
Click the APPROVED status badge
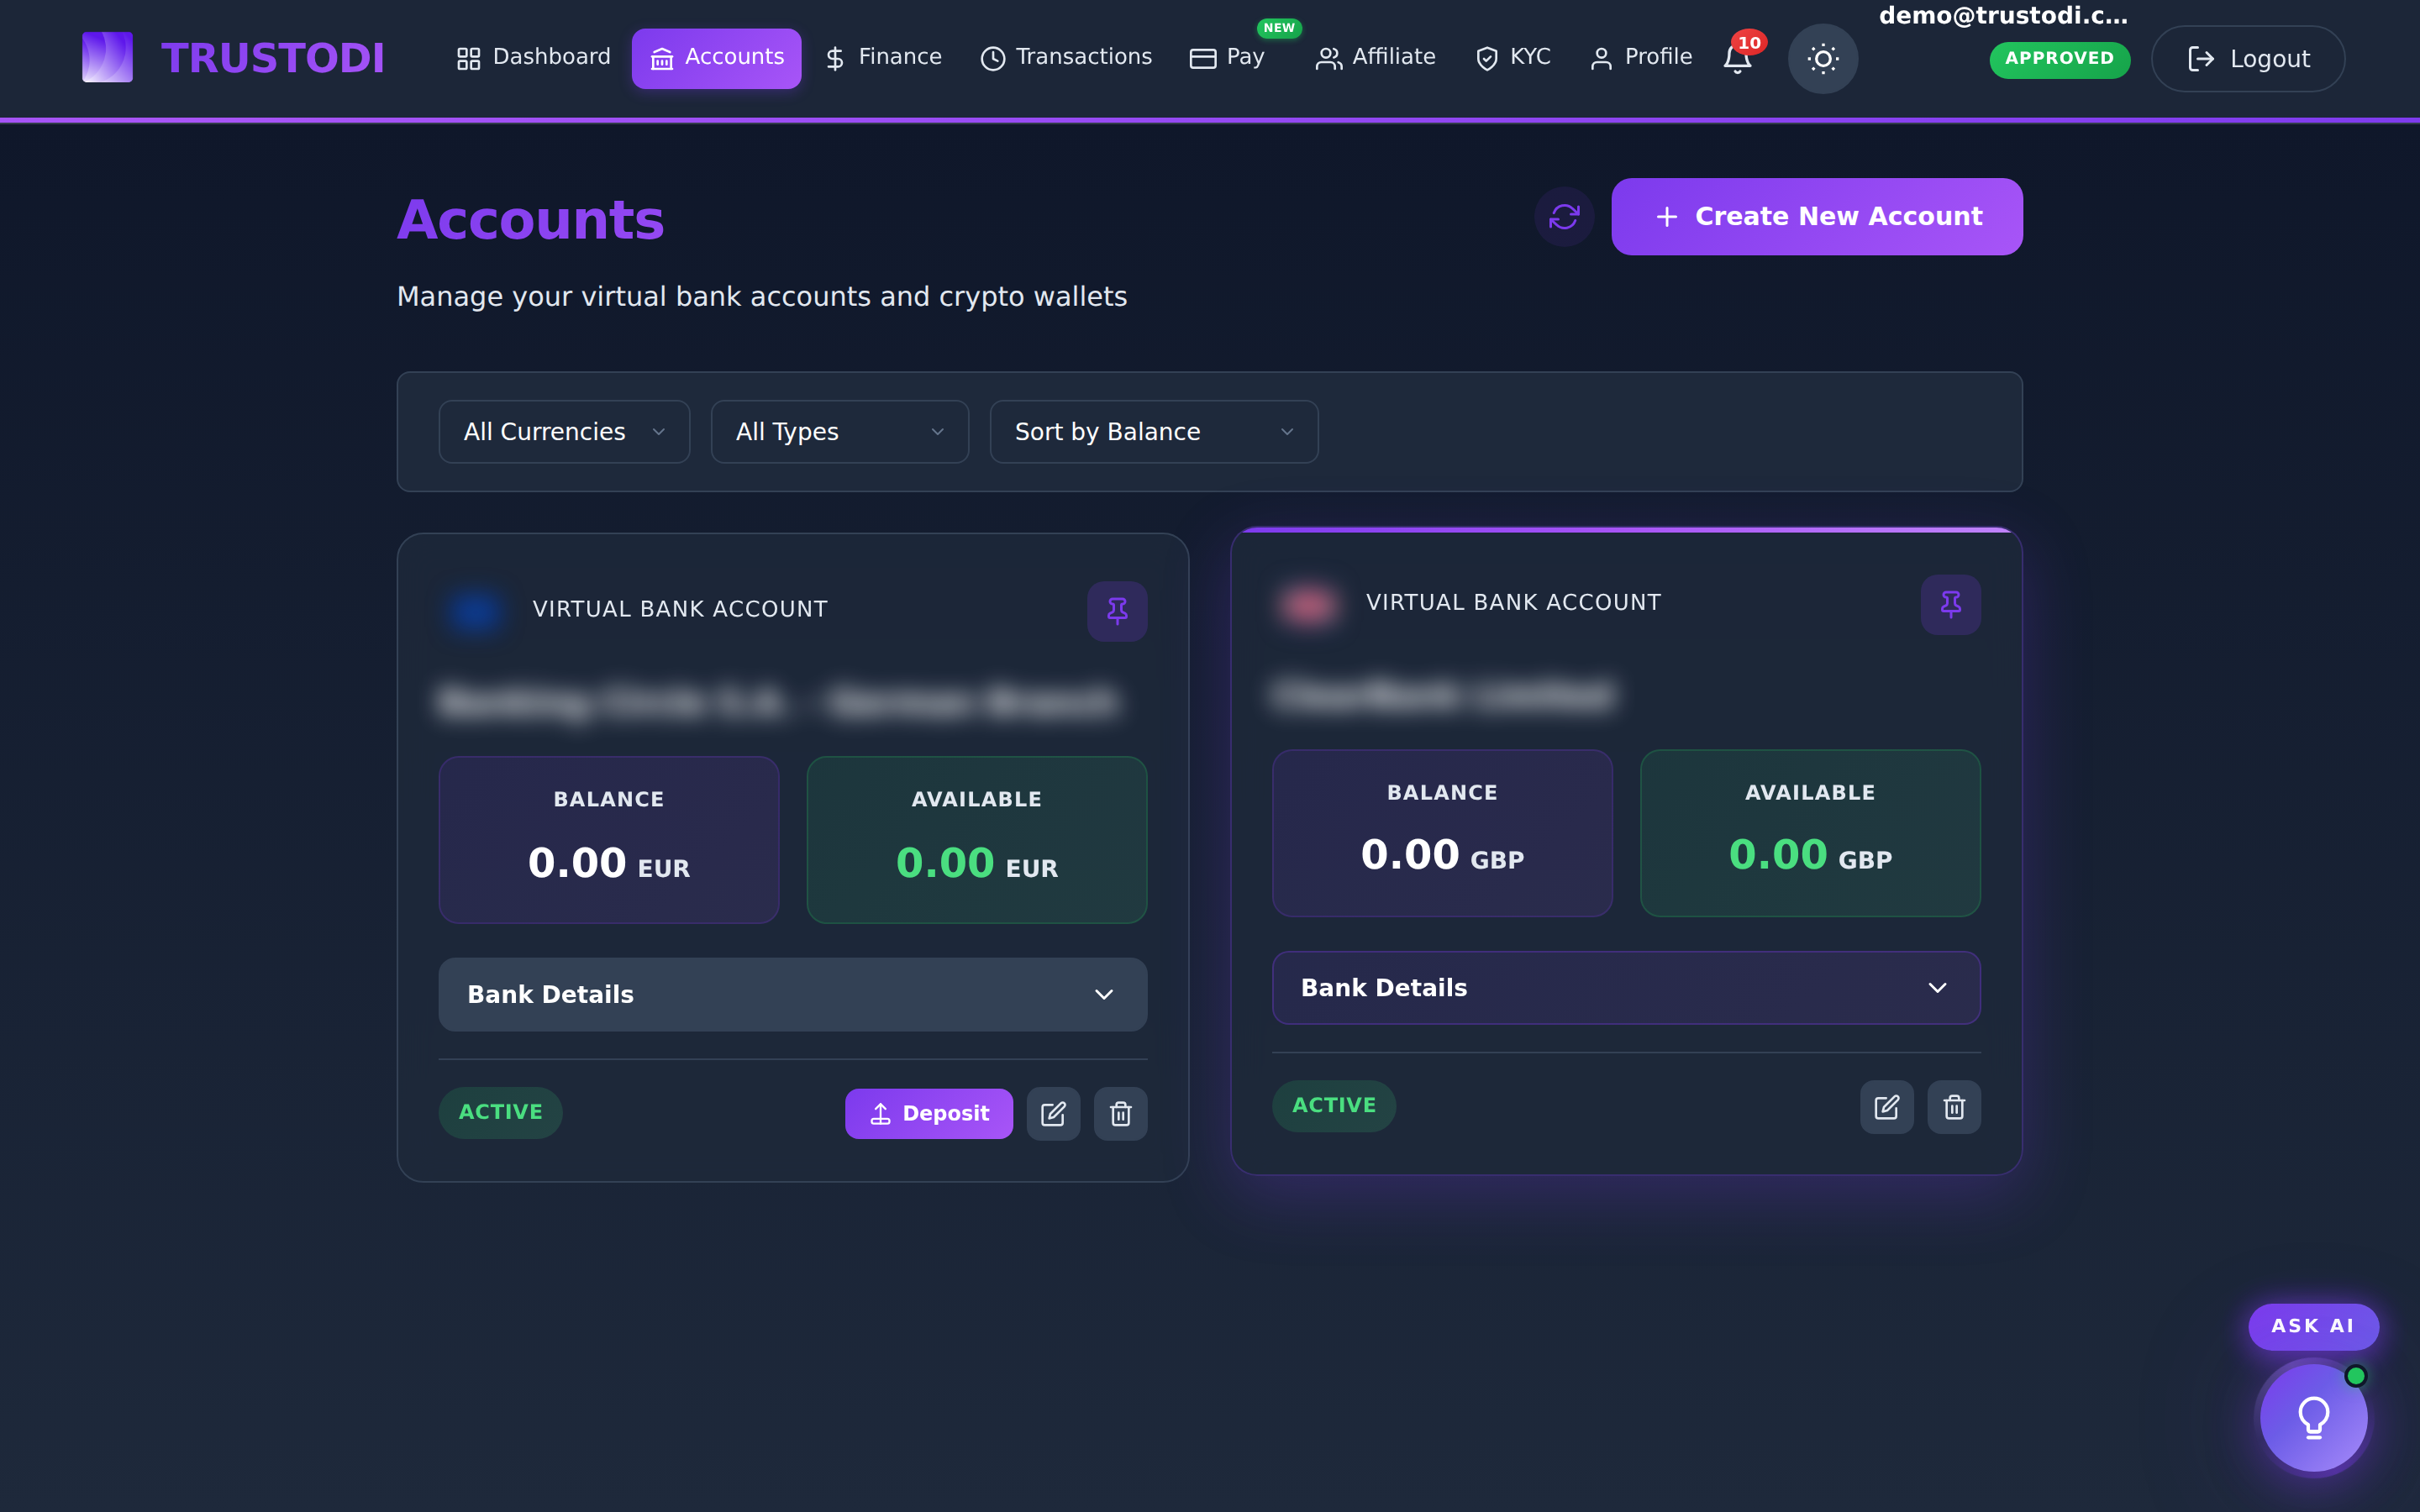tap(2059, 59)
